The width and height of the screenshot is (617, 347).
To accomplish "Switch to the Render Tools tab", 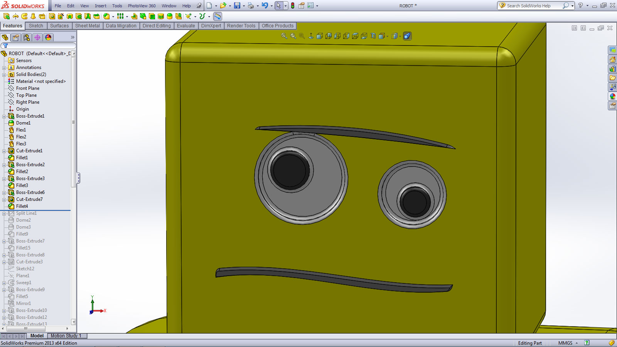I will point(241,26).
